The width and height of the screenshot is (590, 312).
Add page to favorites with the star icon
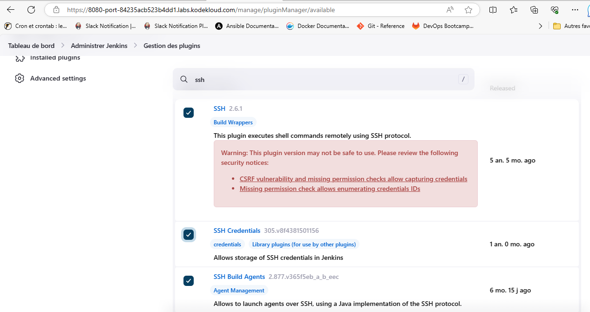[x=468, y=10]
